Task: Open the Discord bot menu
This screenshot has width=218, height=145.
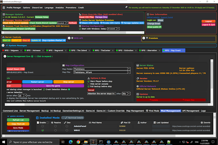Action: pyautogui.click(x=37, y=8)
